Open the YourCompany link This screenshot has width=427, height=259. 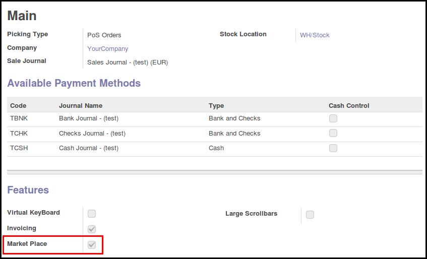[x=107, y=49]
